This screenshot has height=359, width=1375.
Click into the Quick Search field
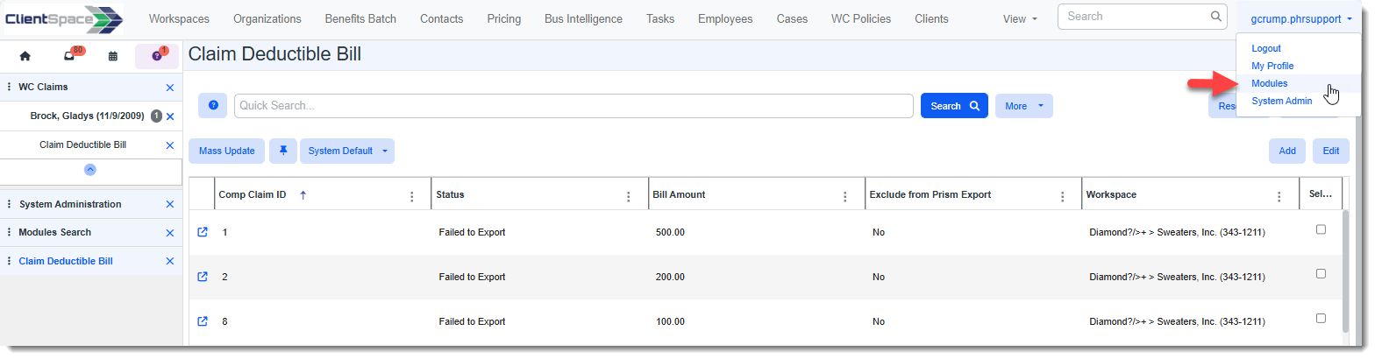pyautogui.click(x=574, y=106)
